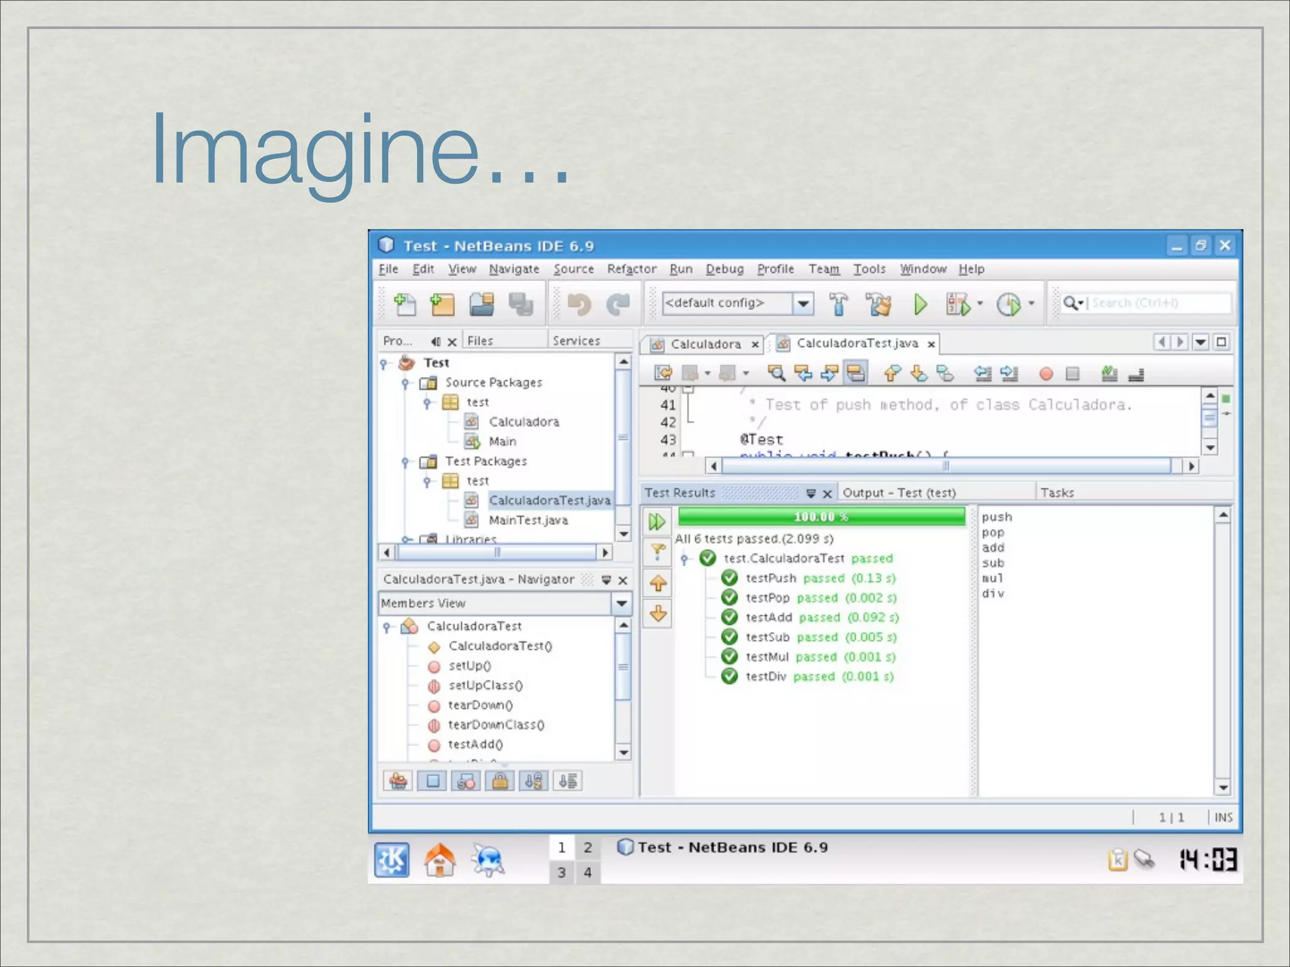Click the Open Project toolbar icon
Image resolution: width=1290 pixels, height=967 pixels.
(482, 304)
